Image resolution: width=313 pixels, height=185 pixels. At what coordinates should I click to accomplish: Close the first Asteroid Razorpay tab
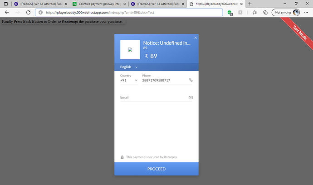coord(66,4)
